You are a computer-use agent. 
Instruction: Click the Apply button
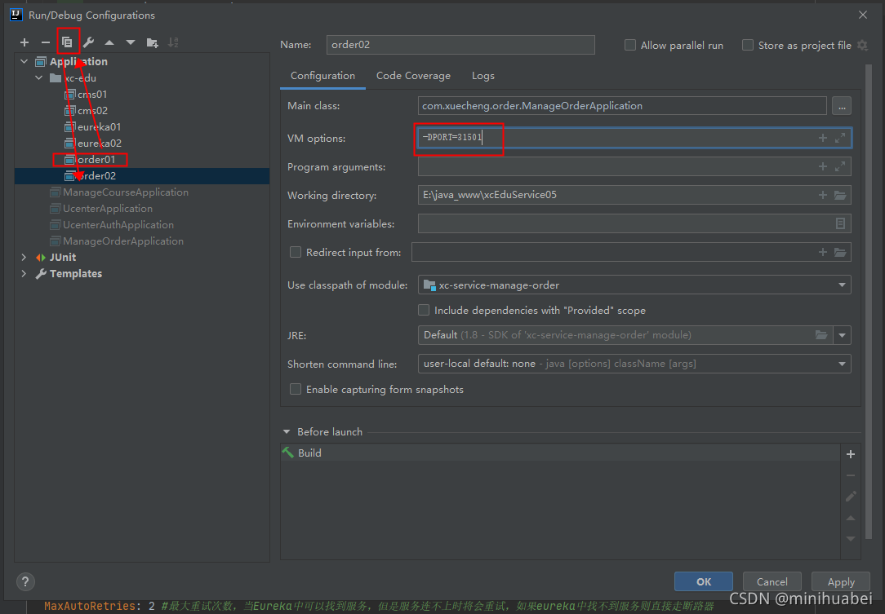pyautogui.click(x=841, y=582)
